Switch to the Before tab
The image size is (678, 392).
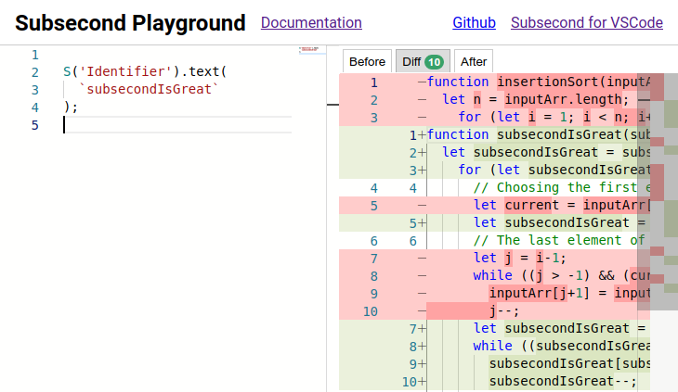point(367,62)
